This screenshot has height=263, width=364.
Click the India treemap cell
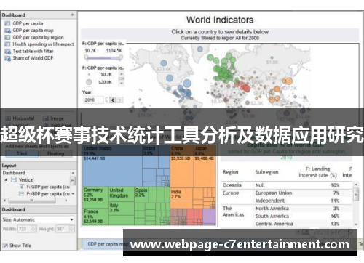coord(181,195)
